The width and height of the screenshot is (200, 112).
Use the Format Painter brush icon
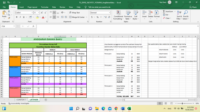tap(9, 18)
